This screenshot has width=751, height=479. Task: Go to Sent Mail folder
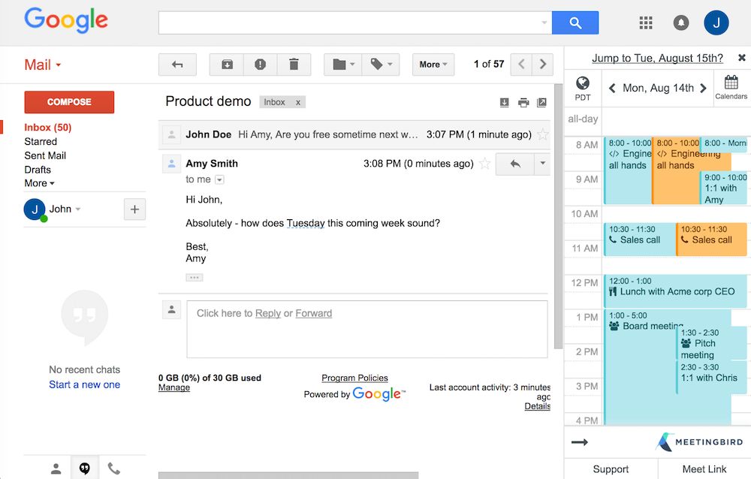(x=45, y=155)
